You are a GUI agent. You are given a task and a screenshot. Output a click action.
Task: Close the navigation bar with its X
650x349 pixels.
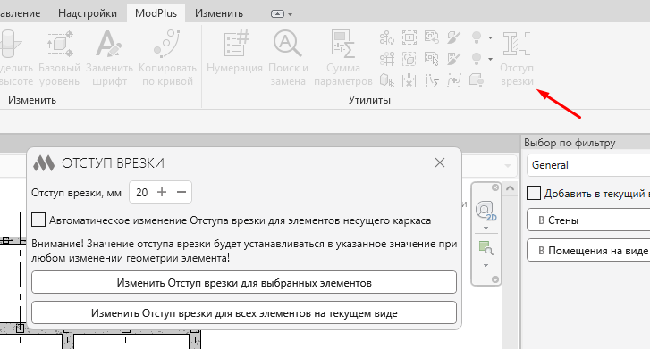tap(495, 187)
